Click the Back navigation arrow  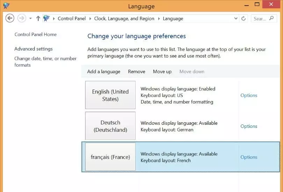click(10, 18)
